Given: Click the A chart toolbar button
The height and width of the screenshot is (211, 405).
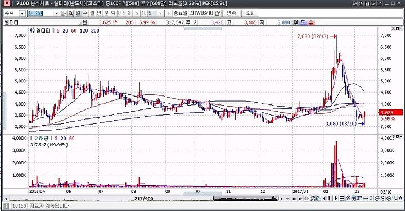Looking at the screenshot, I should (400, 199).
